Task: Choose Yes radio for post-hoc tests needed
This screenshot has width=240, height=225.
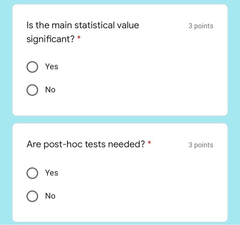Action: (32, 173)
